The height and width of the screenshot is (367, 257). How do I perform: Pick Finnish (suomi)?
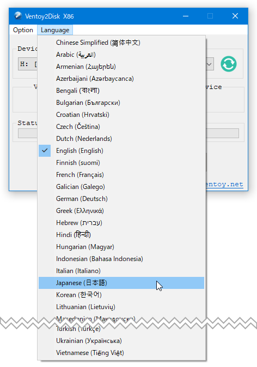[121, 163]
